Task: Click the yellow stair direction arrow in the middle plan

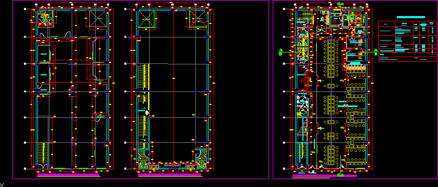Action: pos(147,113)
